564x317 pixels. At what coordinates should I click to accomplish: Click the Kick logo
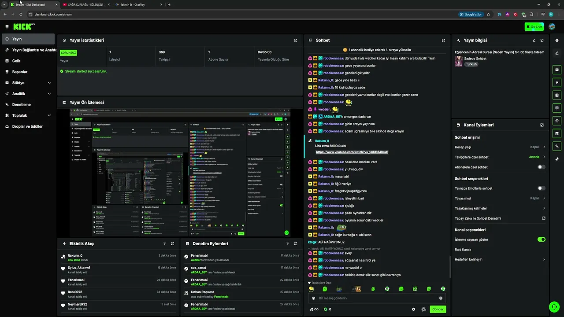click(24, 27)
